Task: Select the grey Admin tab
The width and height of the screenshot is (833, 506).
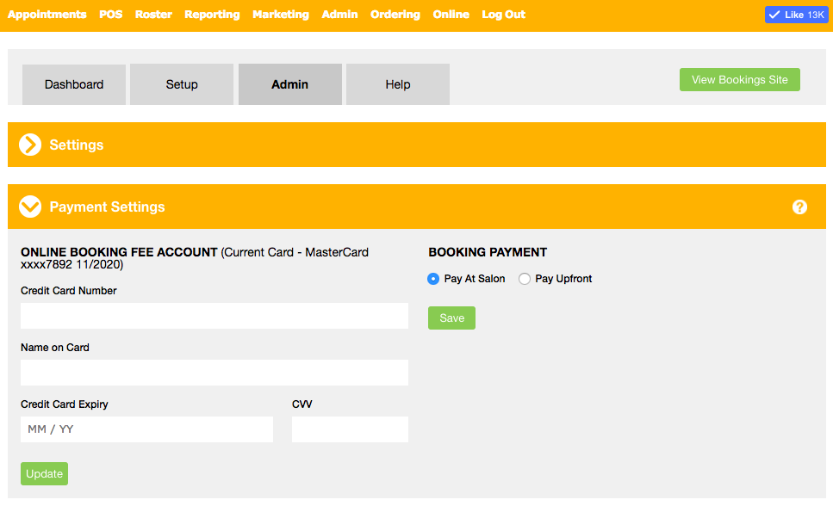Action: tap(290, 84)
